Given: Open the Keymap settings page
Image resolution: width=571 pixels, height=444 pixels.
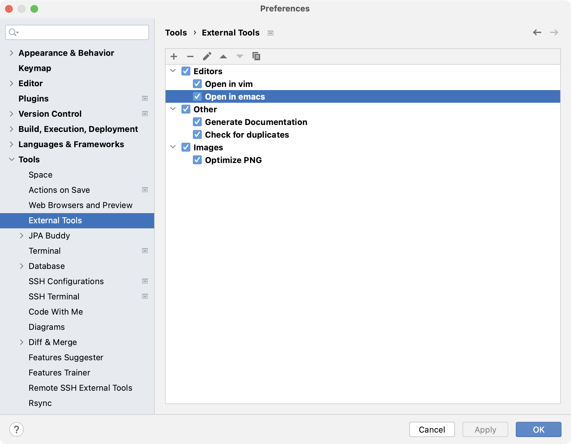Looking at the screenshot, I should (x=35, y=68).
